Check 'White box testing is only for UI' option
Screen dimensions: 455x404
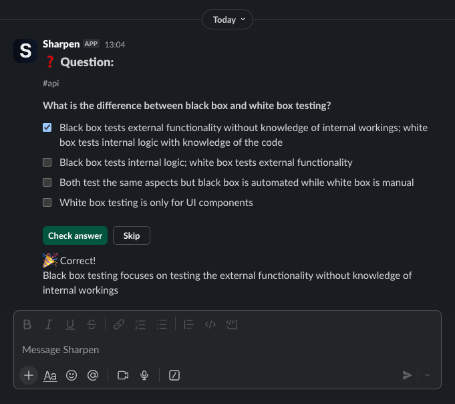tap(47, 202)
